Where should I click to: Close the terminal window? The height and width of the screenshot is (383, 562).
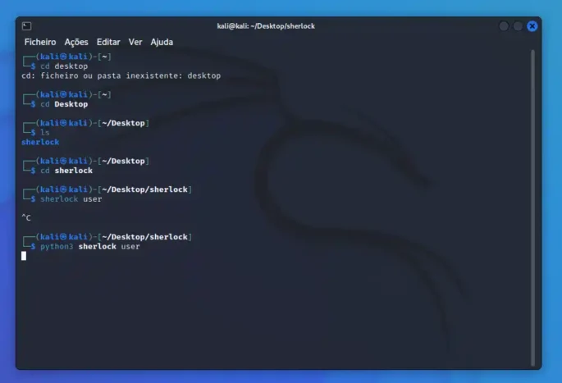(532, 26)
